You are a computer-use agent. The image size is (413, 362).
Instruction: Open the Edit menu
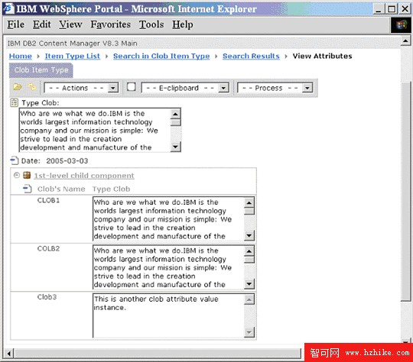coord(41,24)
